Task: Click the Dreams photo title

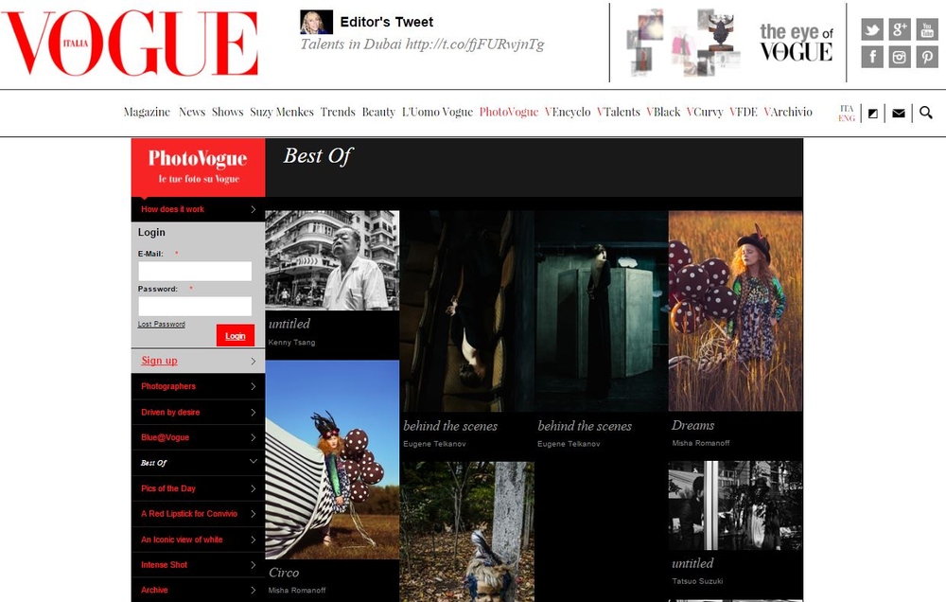Action: click(x=692, y=426)
